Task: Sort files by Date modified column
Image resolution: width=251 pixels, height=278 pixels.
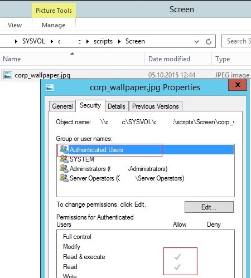Action: point(169,59)
